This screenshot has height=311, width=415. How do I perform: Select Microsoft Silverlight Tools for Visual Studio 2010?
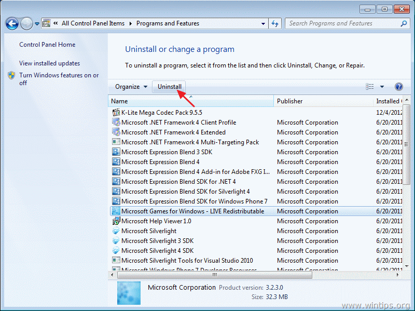[x=187, y=261]
